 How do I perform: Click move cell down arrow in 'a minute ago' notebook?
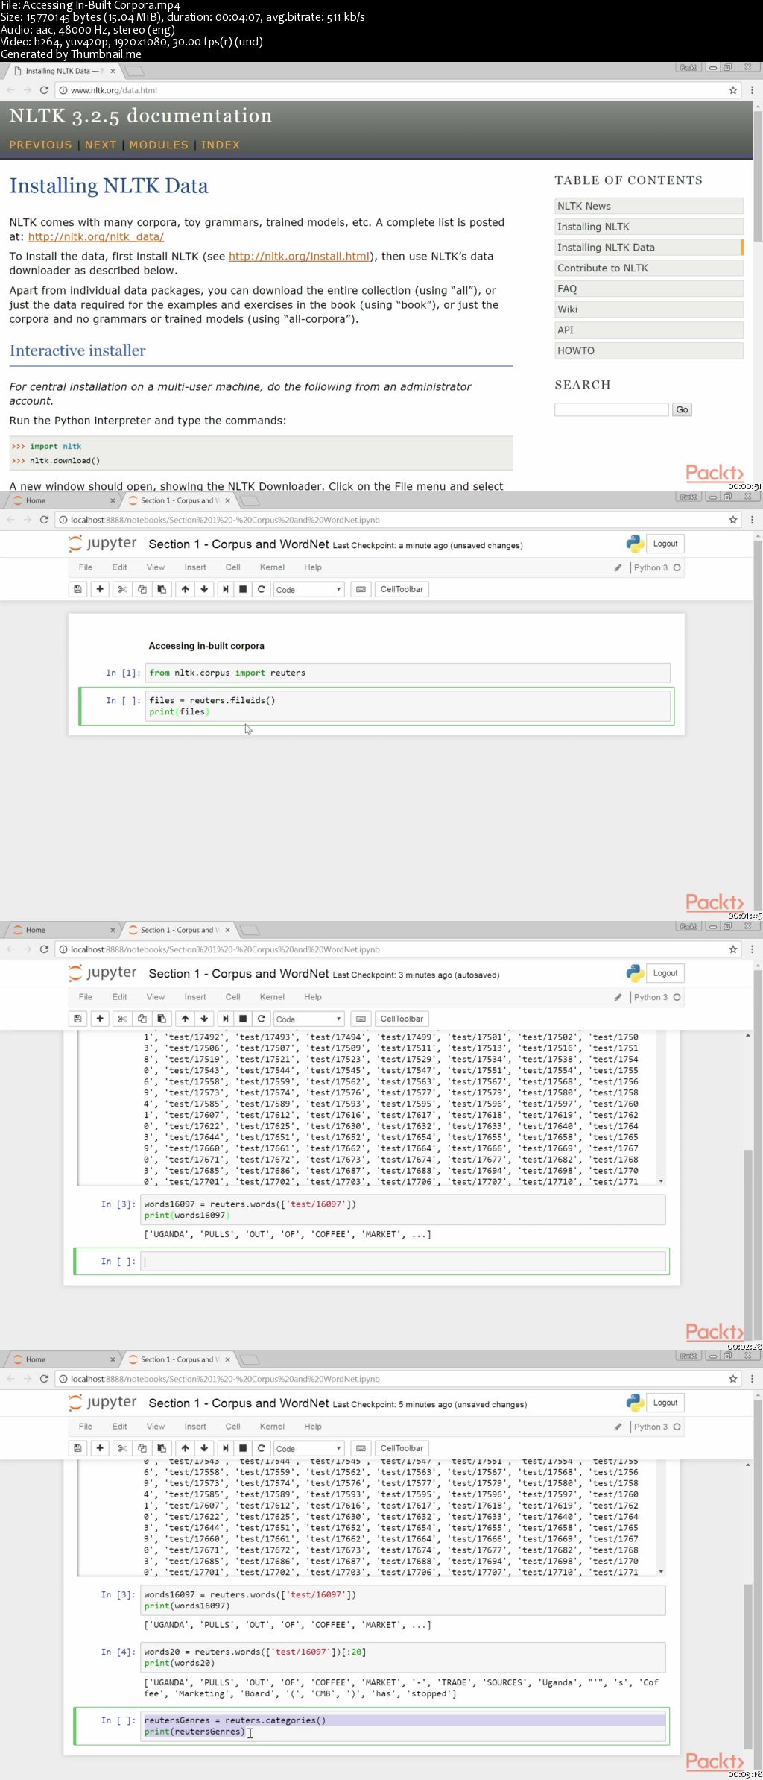point(204,589)
